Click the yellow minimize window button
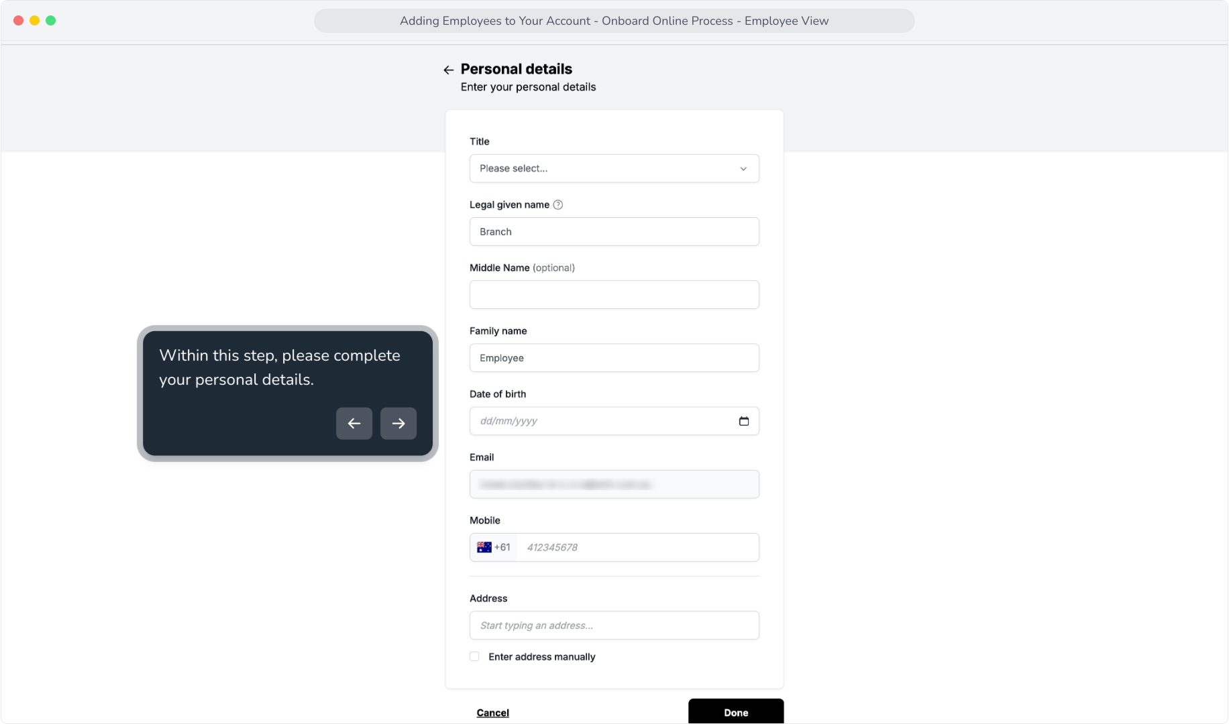Image resolution: width=1229 pixels, height=724 pixels. pyautogui.click(x=35, y=21)
